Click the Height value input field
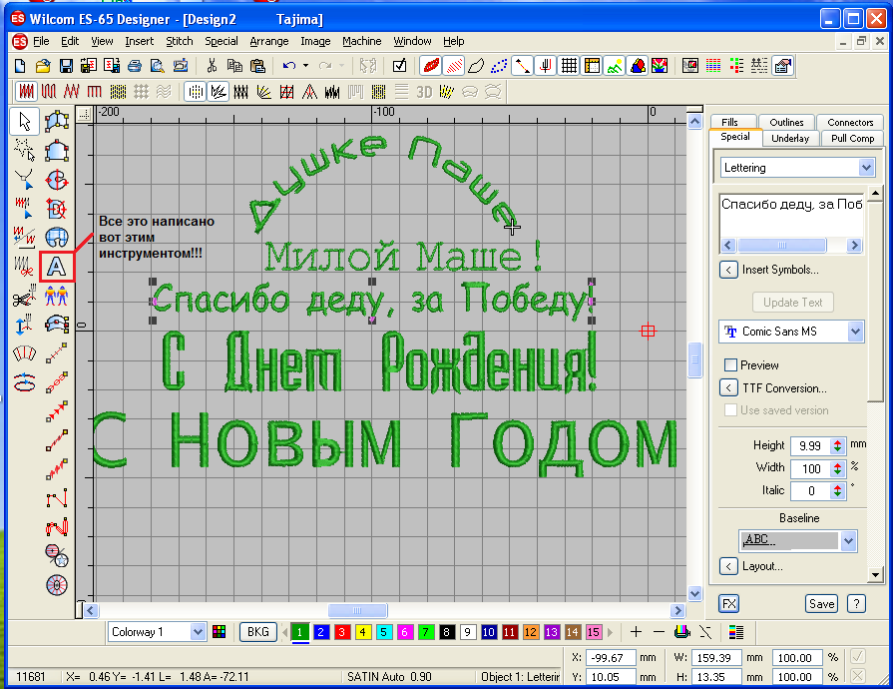The width and height of the screenshot is (893, 689). 809,445
